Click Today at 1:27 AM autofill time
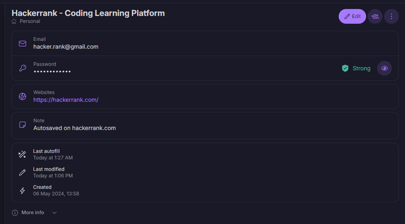This screenshot has height=224, width=405. pyautogui.click(x=53, y=158)
